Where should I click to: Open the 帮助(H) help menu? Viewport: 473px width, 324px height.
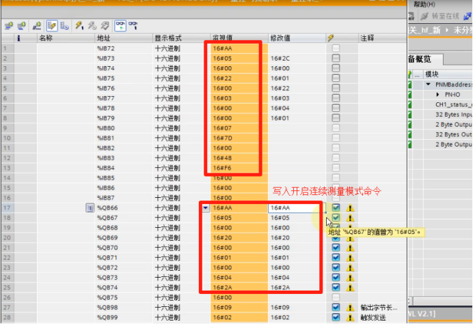(x=424, y=4)
